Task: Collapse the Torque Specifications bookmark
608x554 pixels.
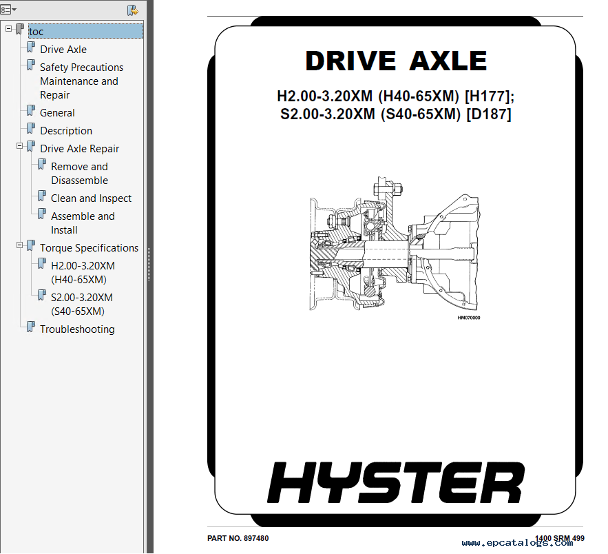Action: 19,245
